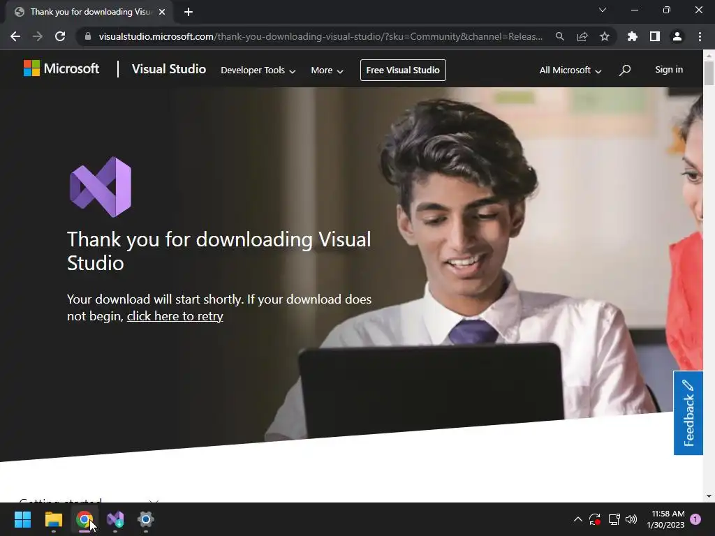Image resolution: width=715 pixels, height=536 pixels.
Task: Open the notification badge in taskbar
Action: 695,519
